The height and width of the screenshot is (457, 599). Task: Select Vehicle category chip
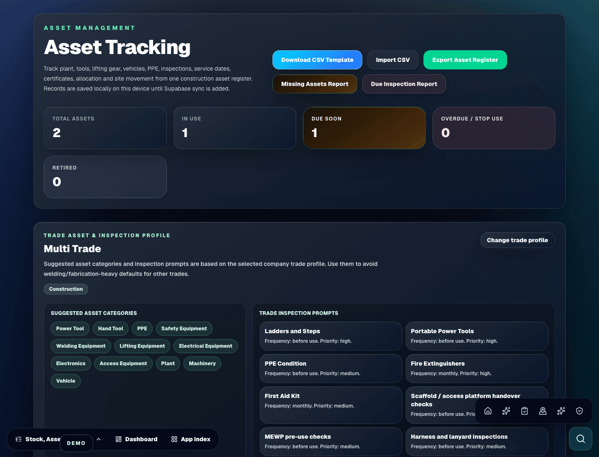(66, 381)
